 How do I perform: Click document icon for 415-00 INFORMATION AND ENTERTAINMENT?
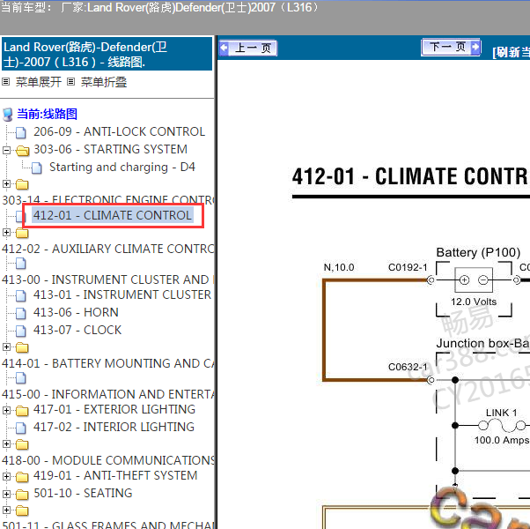click(x=21, y=378)
